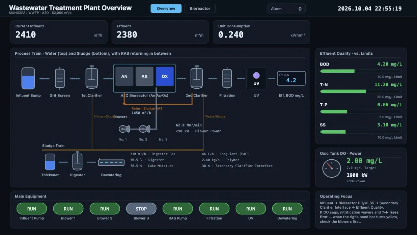Click the BOD limit progress bar
Image resolution: width=417 pixels, height=235 pixels.
pyautogui.click(x=361, y=71)
